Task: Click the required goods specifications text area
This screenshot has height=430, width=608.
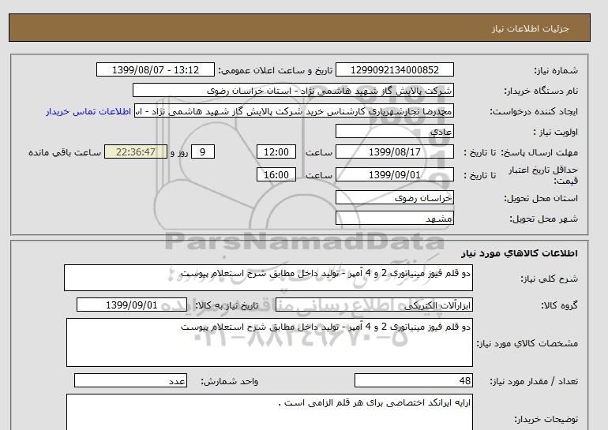Action: (268, 342)
